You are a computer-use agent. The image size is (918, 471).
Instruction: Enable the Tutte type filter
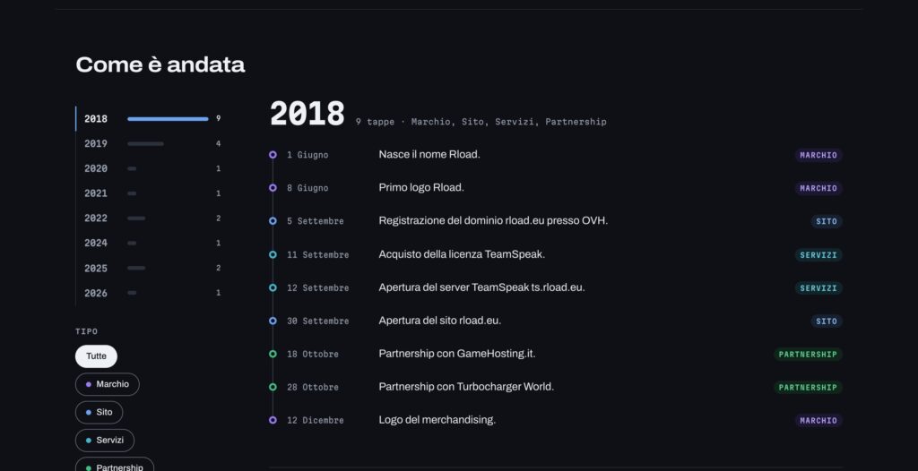point(96,356)
